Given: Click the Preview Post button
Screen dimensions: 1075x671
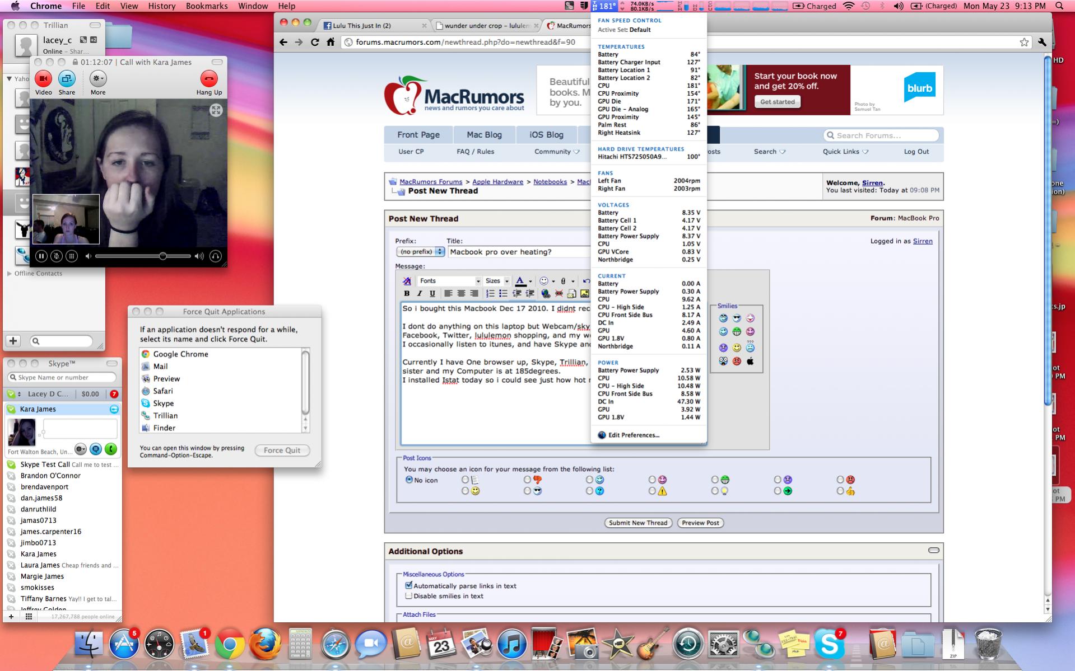Looking at the screenshot, I should click(x=700, y=523).
